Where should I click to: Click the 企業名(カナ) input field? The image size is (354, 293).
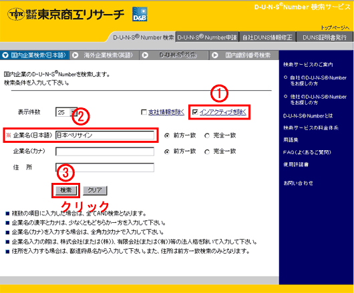point(105,152)
